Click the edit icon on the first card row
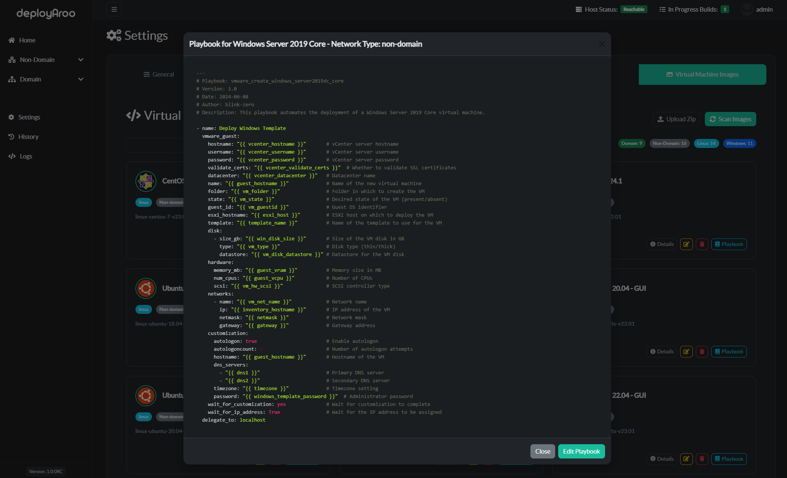 click(x=686, y=244)
